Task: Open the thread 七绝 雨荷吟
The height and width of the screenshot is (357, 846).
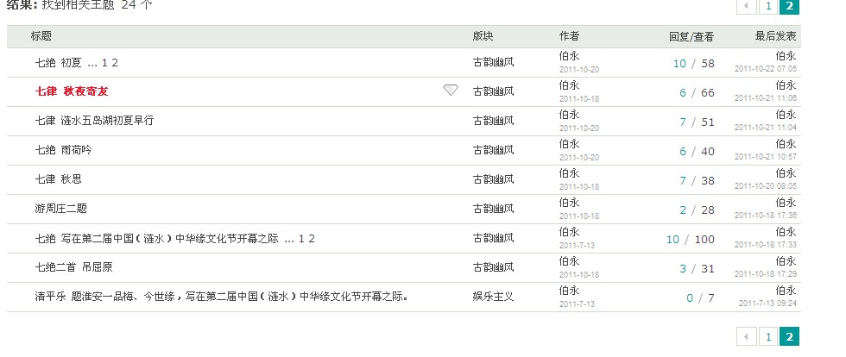Action: (63, 150)
